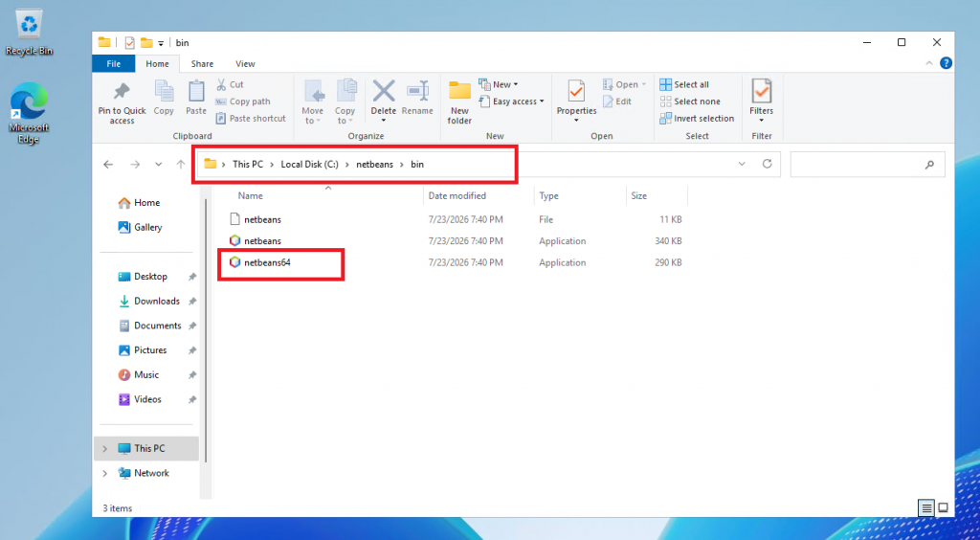980x540 pixels.
Task: Click the Microsoft Edge desktop shortcut
Action: pyautogui.click(x=29, y=114)
